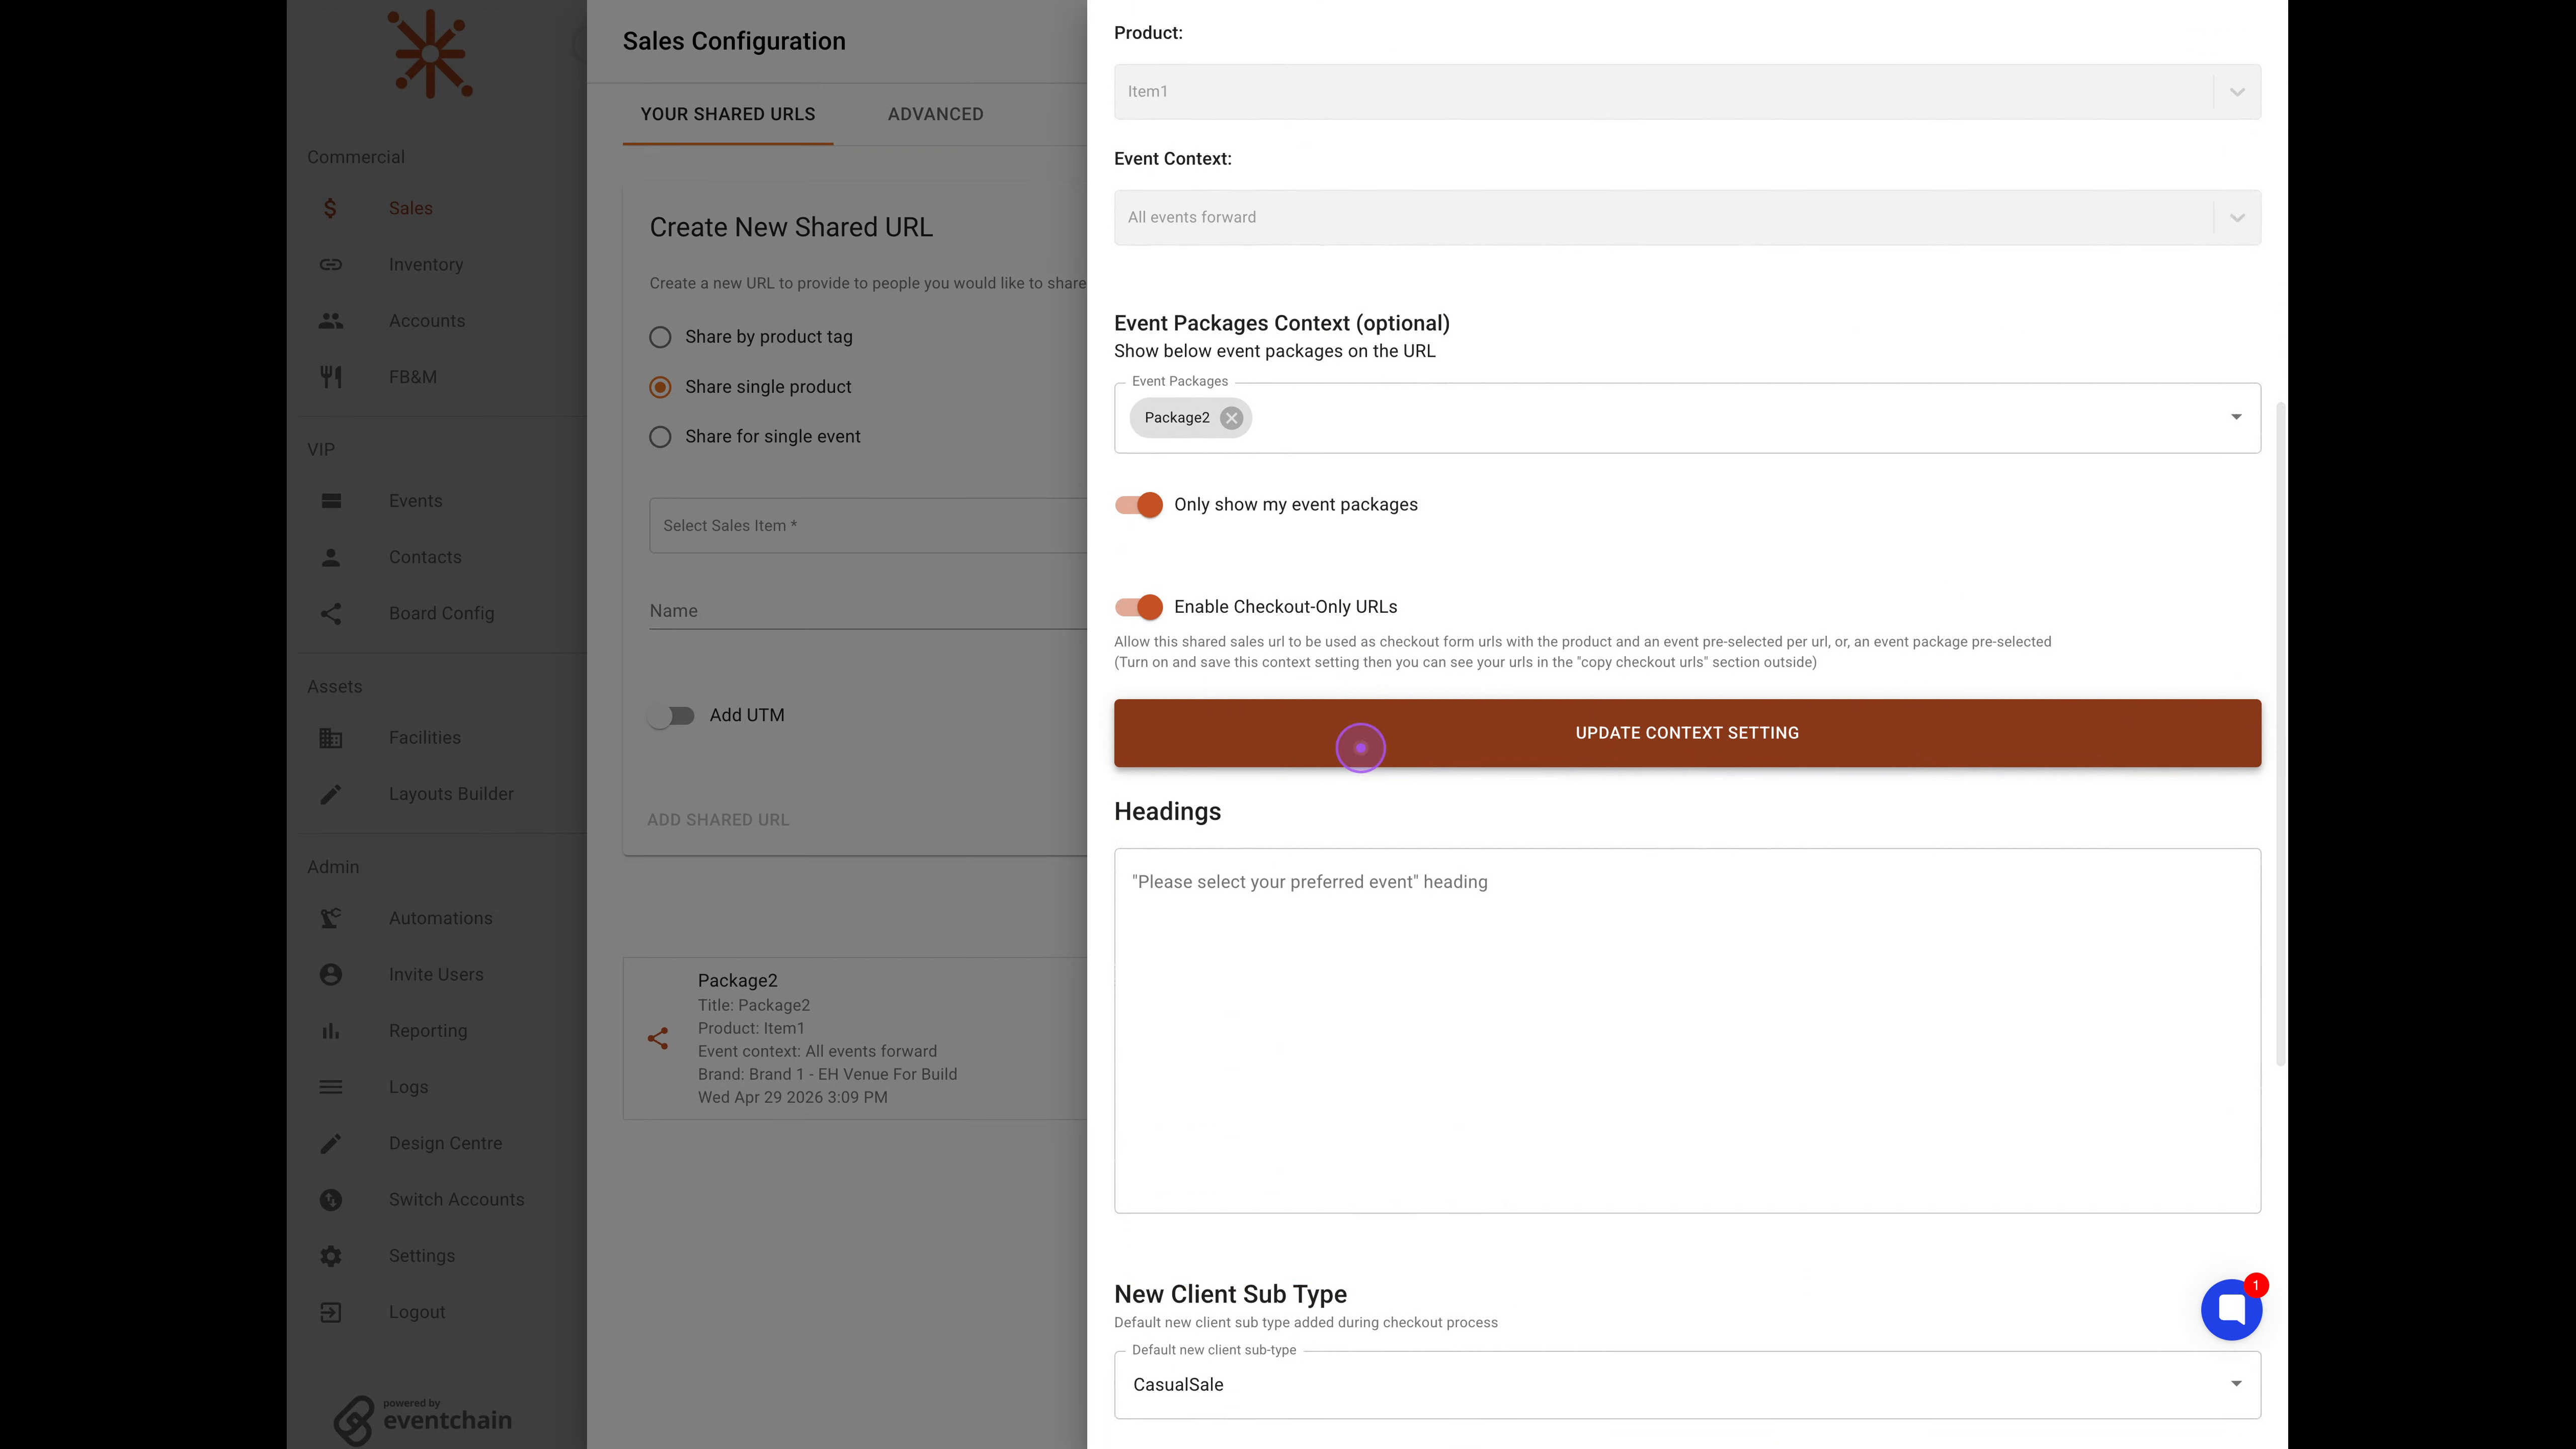Toggle the Add UTM switch
The image size is (2576, 1449).
click(x=671, y=716)
